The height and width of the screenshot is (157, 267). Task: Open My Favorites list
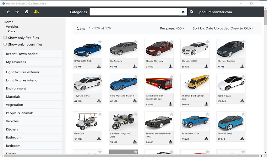[33, 62]
